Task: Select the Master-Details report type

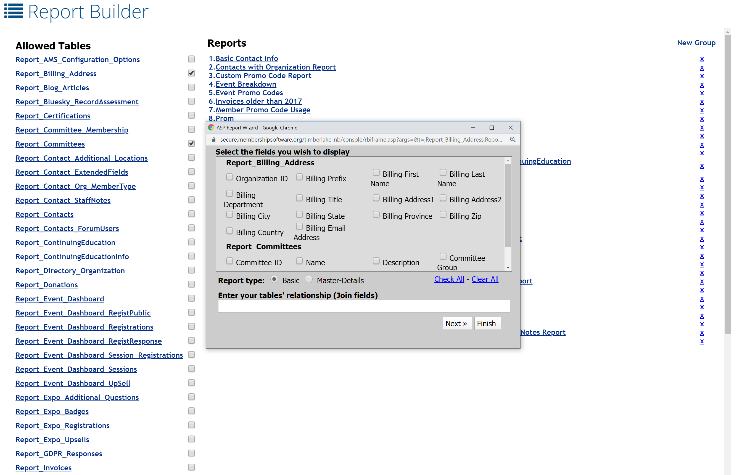Action: coord(309,279)
